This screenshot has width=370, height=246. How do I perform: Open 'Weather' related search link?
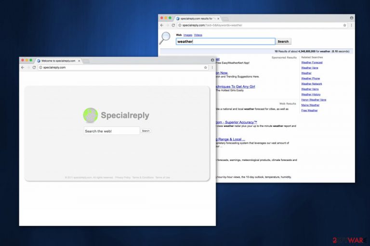pos(306,73)
